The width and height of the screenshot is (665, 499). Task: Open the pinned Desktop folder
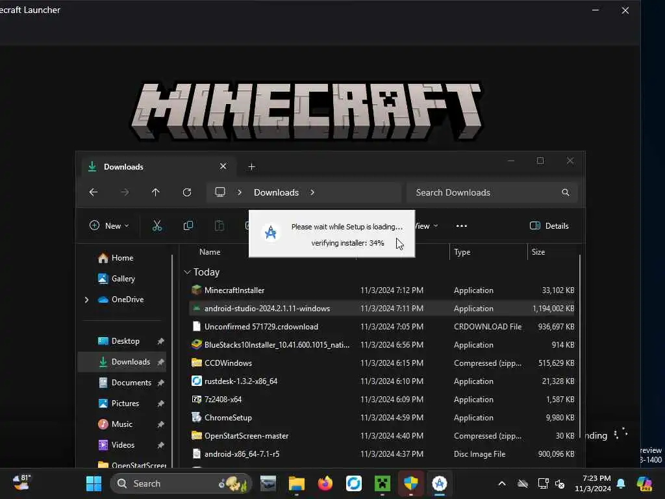coord(125,340)
